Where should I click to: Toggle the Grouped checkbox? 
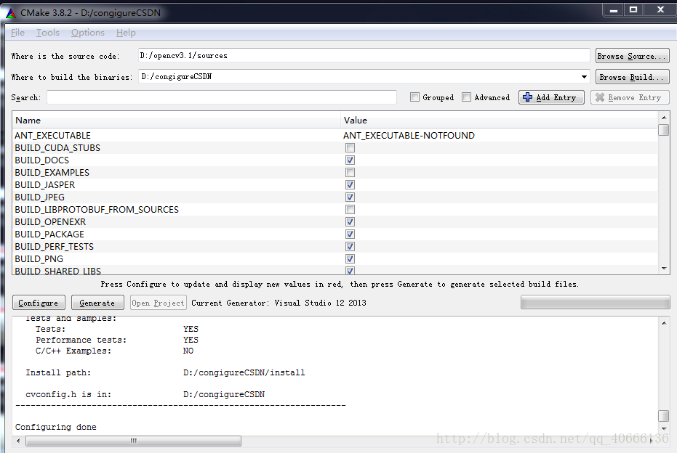click(x=414, y=97)
